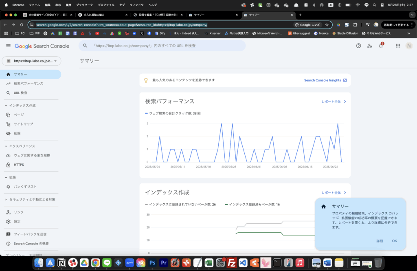Click the manage users and permissions icon
The image size is (417, 271).
(369, 46)
